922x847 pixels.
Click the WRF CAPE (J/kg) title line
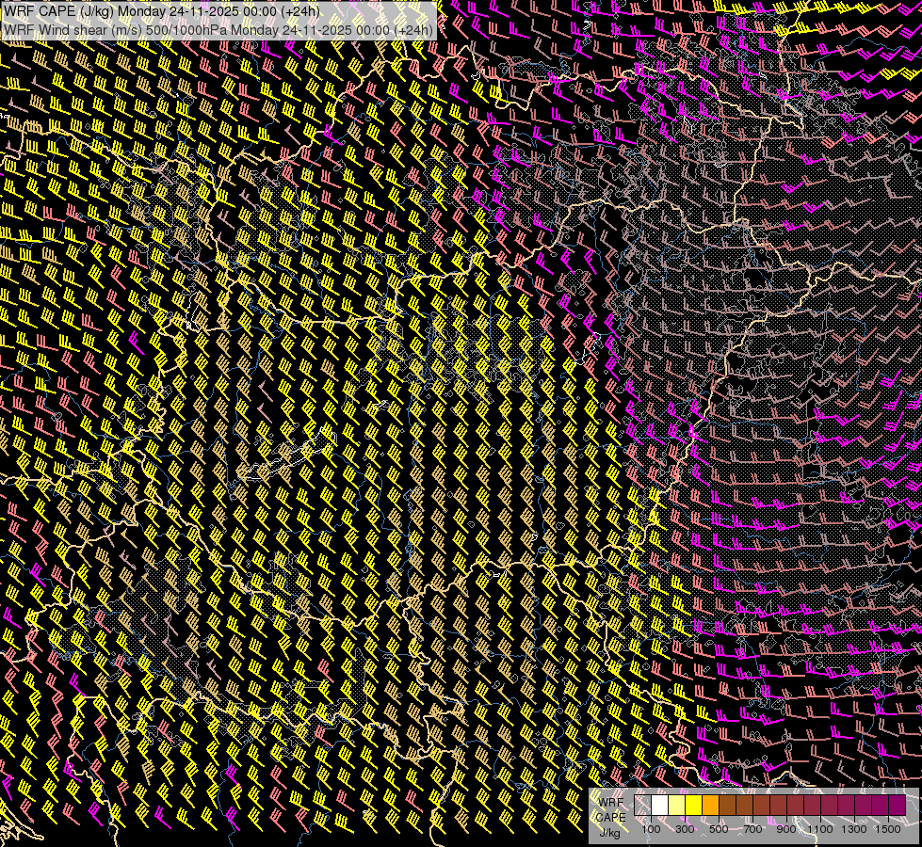[x=162, y=11]
